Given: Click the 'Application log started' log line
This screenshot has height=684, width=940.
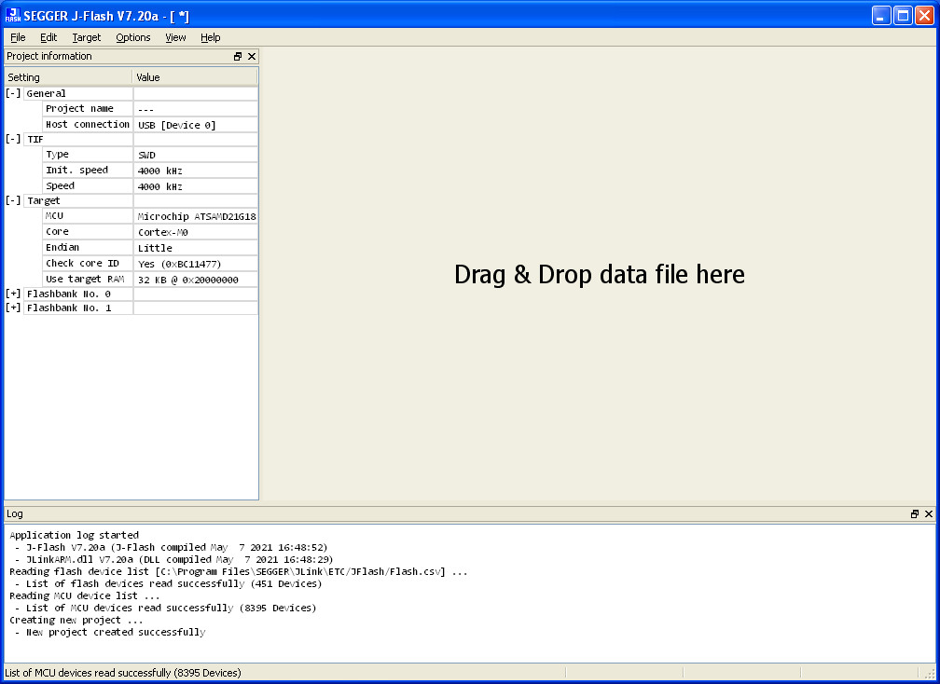Looking at the screenshot, I should (74, 535).
